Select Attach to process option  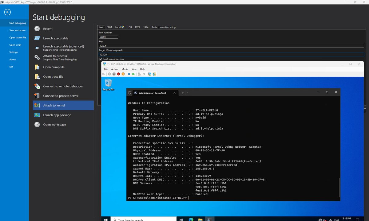click(63, 57)
